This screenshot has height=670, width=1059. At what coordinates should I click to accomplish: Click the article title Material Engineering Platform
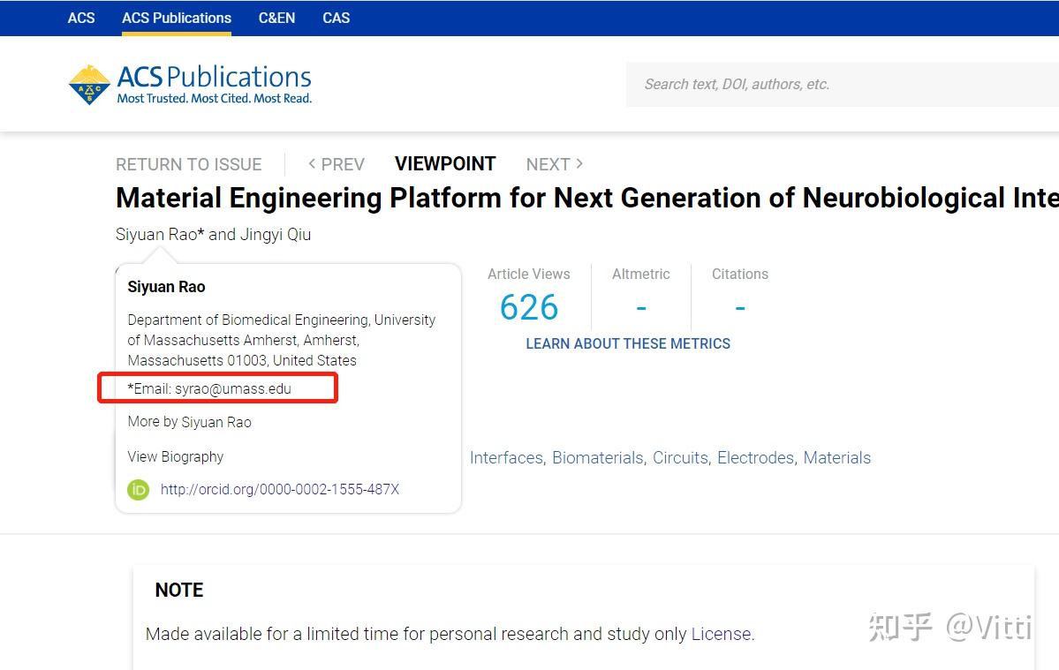coord(586,199)
